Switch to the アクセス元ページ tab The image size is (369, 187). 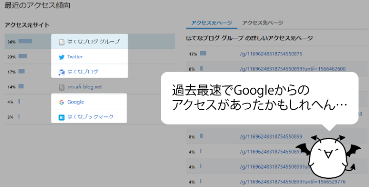(211, 23)
